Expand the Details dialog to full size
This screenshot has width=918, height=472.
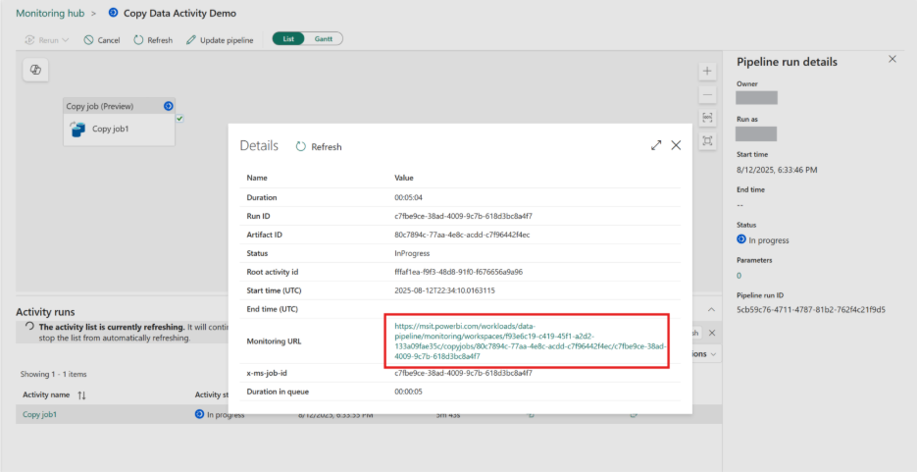656,145
